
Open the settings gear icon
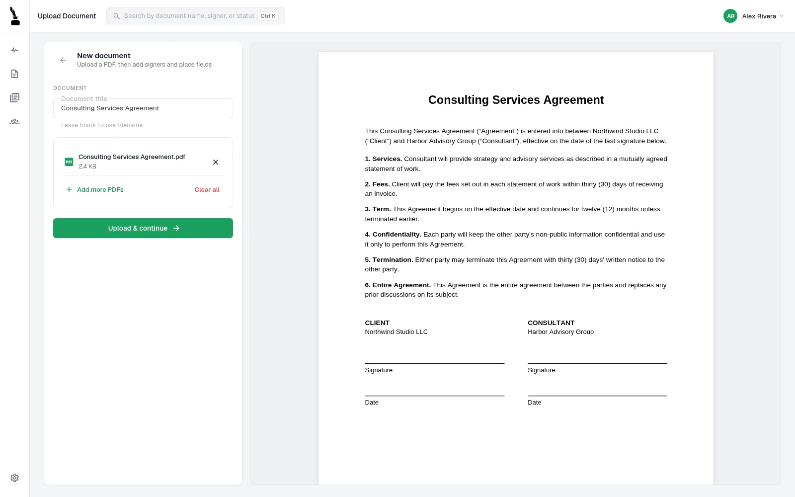click(x=15, y=478)
